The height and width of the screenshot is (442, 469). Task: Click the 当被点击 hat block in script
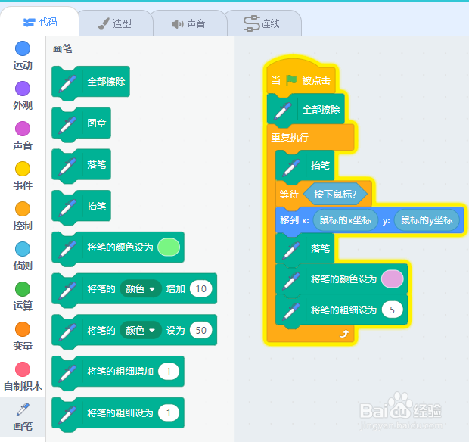[301, 76]
